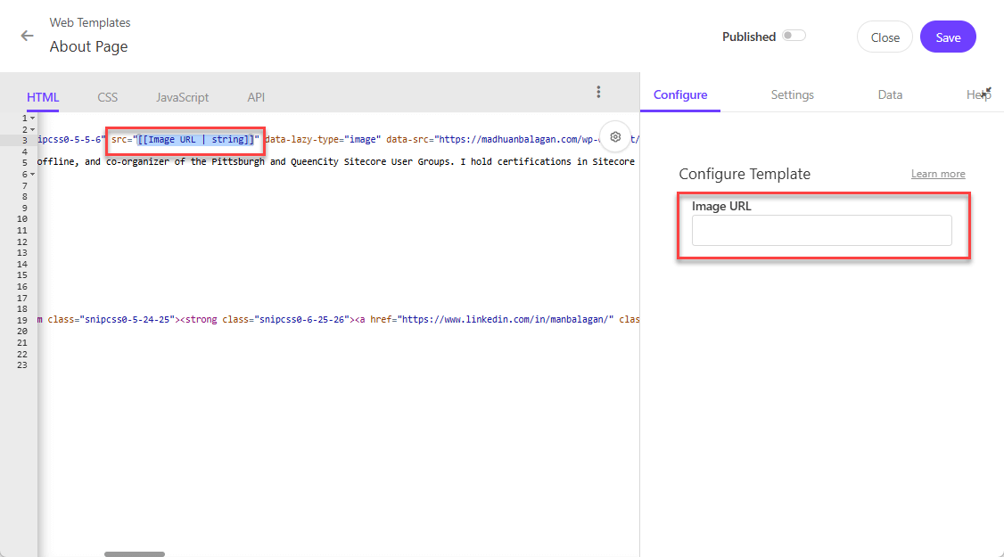Image resolution: width=1004 pixels, height=557 pixels.
Task: Click the gear icon in code editor
Action: pos(614,136)
